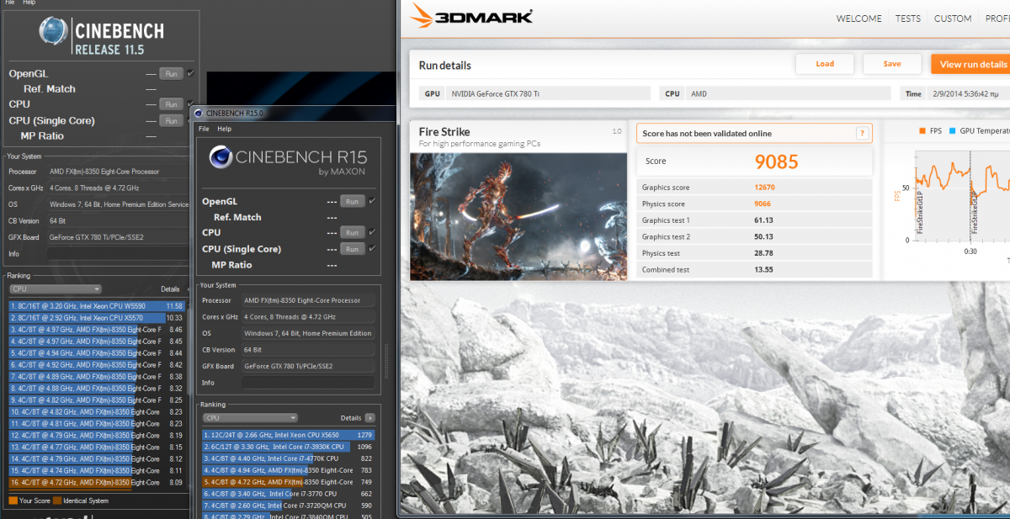Open the CPU ranking dropdown in Cinebench R15

tap(250, 417)
